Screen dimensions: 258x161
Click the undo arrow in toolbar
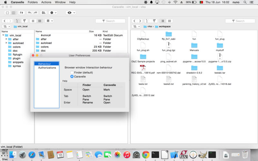tap(30, 13)
